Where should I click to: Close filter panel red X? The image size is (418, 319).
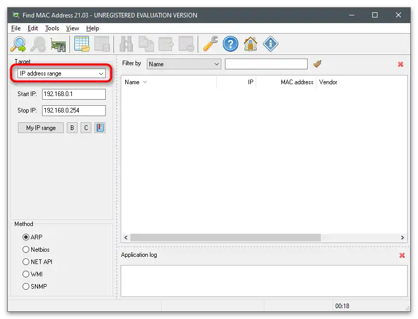(401, 64)
